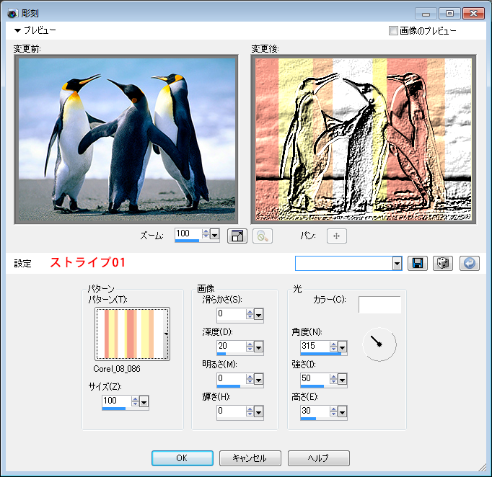Open the settings preset dropdown list

tap(397, 264)
